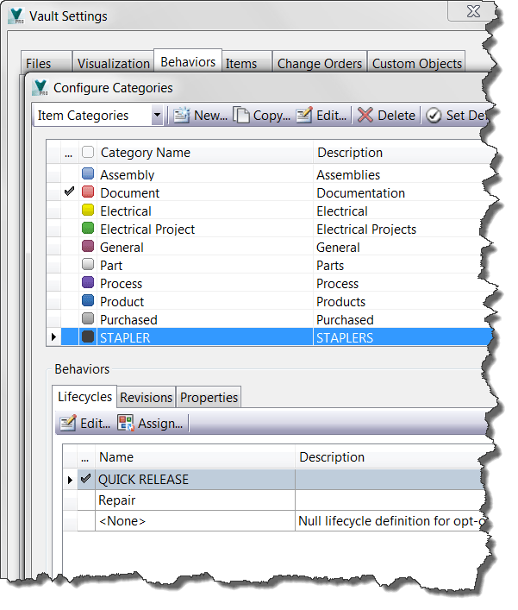Click the Electrical Project green swatch
This screenshot has height=610, width=518.
[88, 228]
